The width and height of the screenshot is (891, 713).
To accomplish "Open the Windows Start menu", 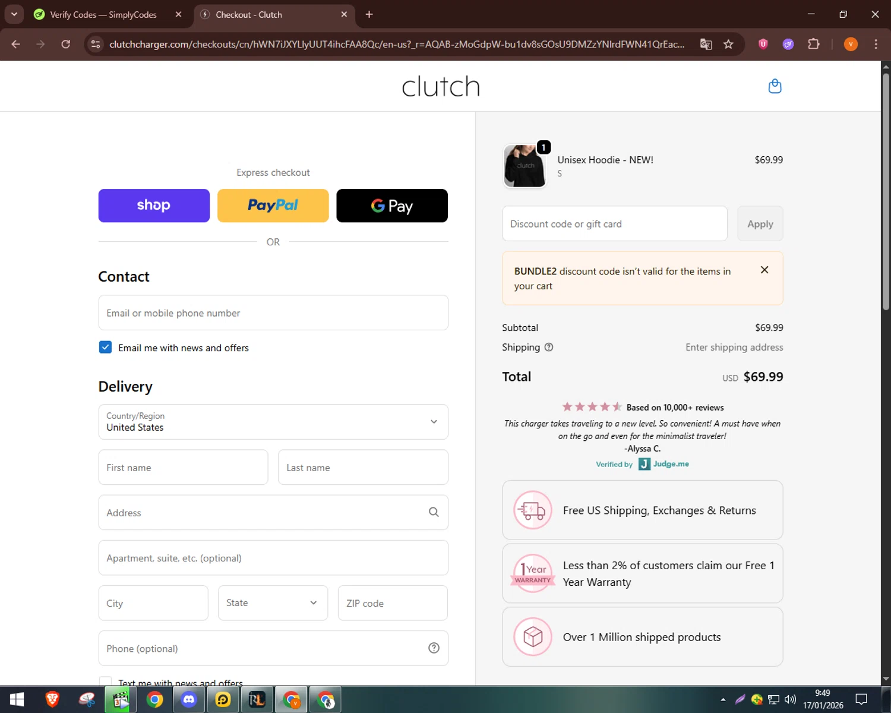I will [x=17, y=699].
